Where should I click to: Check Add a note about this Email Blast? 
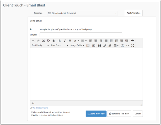click(32, 115)
